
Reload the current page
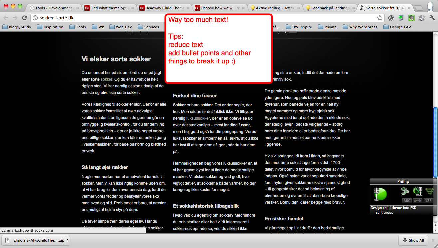pos(24,18)
